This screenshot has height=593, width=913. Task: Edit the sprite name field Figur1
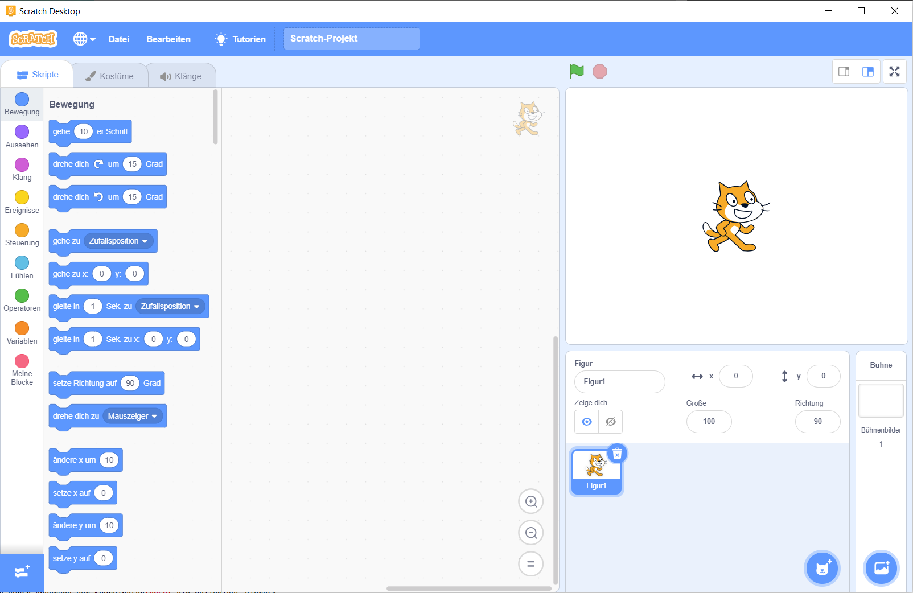619,381
